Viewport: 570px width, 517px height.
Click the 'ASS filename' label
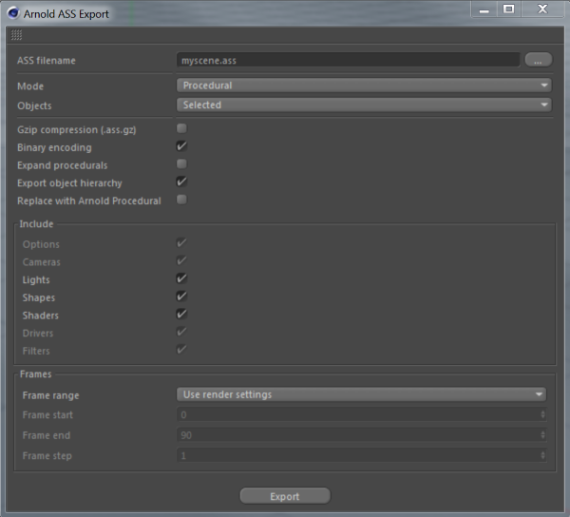click(x=47, y=61)
